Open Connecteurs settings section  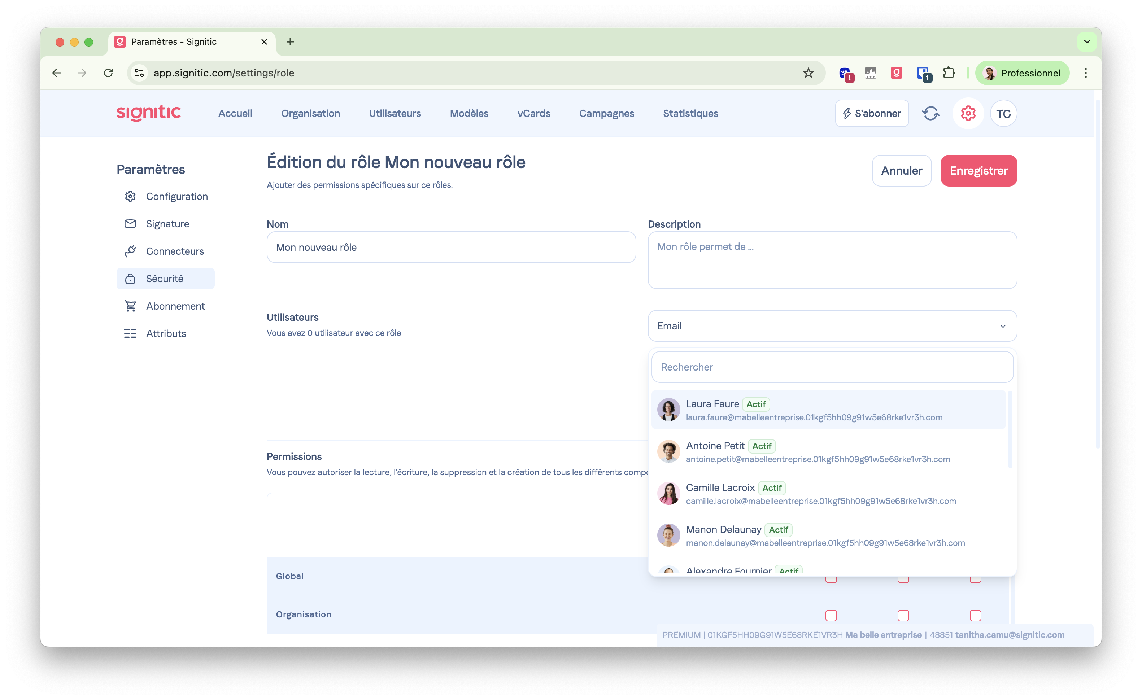175,251
